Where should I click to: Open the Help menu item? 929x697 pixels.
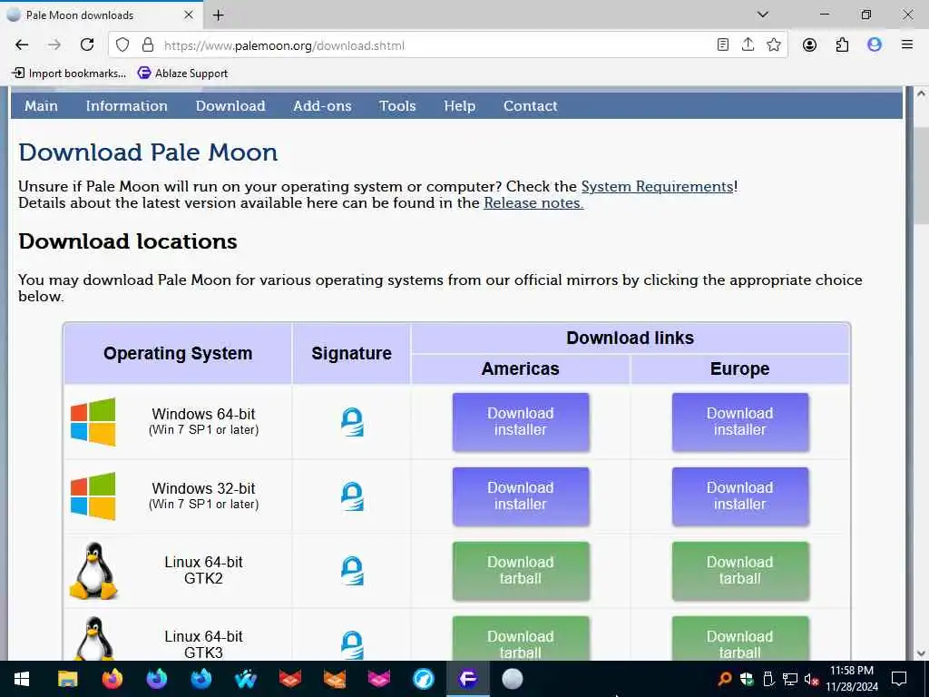click(x=460, y=106)
